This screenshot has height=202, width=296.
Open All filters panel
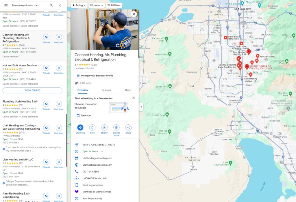tap(114, 5)
